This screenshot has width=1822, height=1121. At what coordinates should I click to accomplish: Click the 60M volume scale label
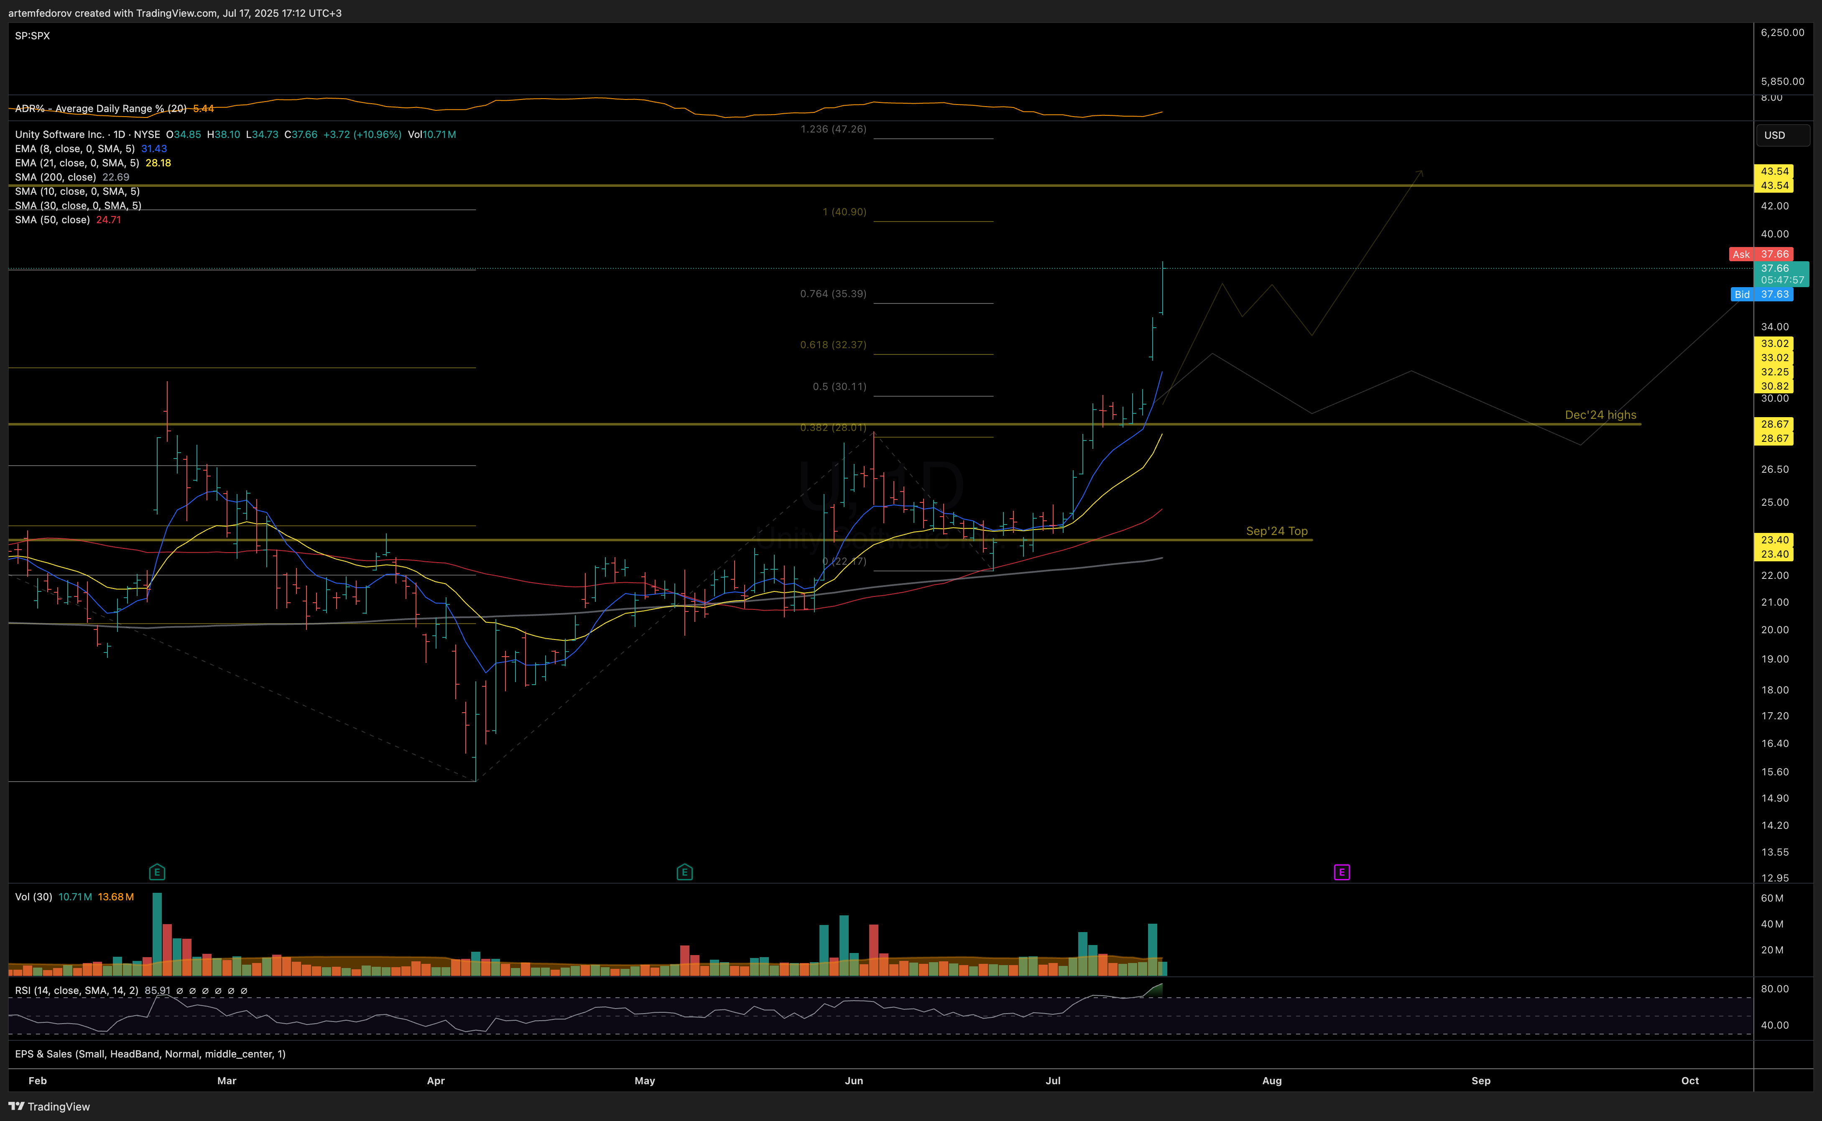(1772, 898)
